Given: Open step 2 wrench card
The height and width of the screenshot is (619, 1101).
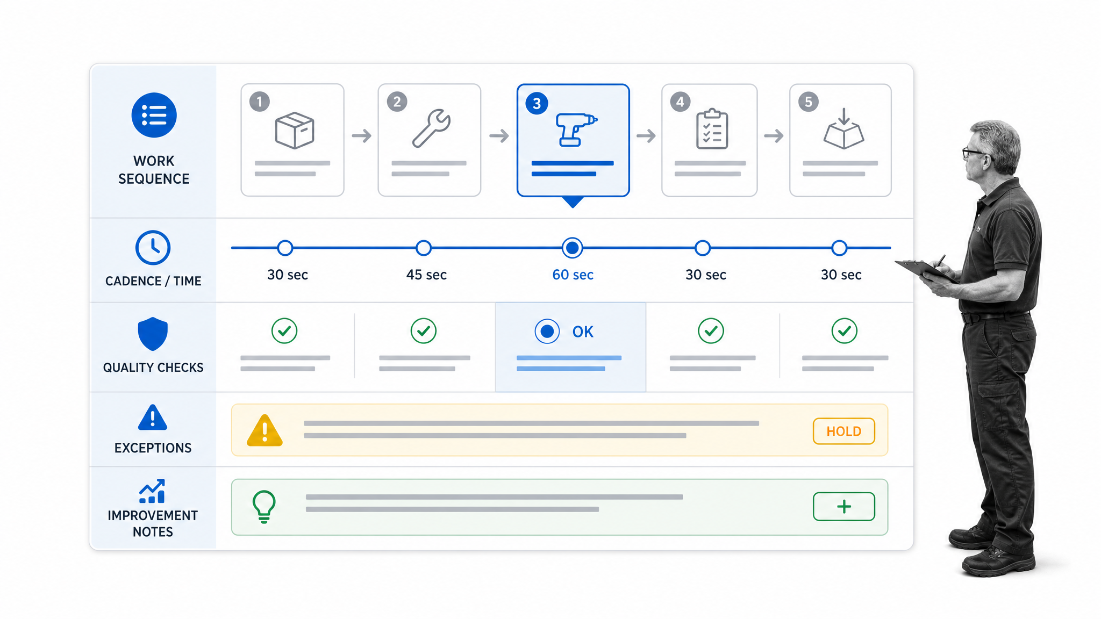Looking at the screenshot, I should click(x=429, y=140).
